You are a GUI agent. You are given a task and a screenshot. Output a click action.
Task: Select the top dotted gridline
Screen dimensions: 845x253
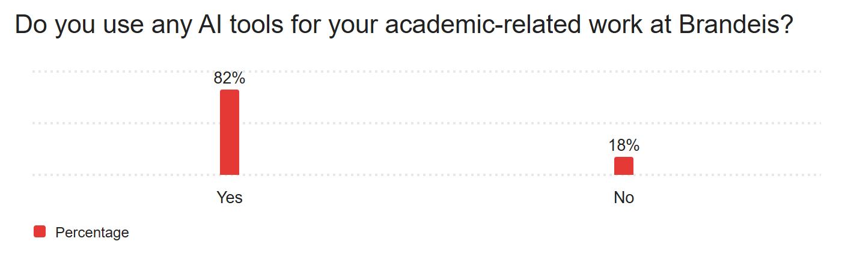421,72
